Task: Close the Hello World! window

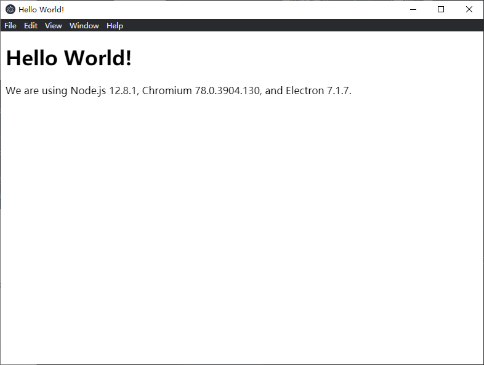Action: point(469,9)
